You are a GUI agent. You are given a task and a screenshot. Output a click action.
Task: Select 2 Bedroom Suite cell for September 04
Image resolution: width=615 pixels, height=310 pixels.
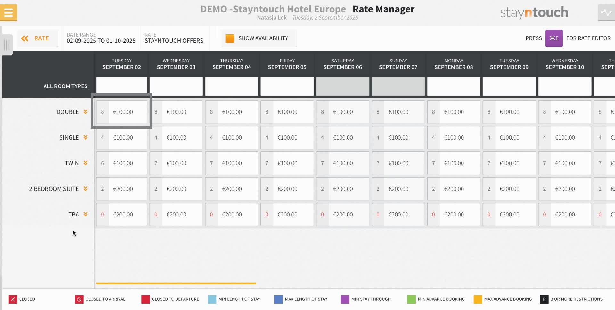click(x=232, y=189)
